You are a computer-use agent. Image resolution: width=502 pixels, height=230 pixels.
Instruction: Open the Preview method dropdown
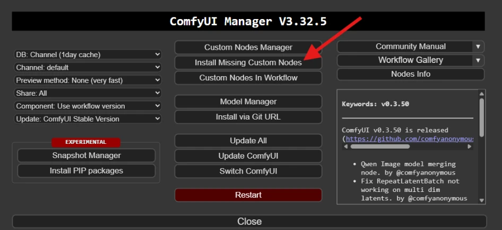coord(88,80)
